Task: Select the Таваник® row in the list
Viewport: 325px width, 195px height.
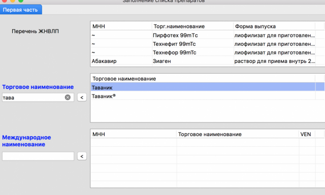Action: [x=208, y=96]
